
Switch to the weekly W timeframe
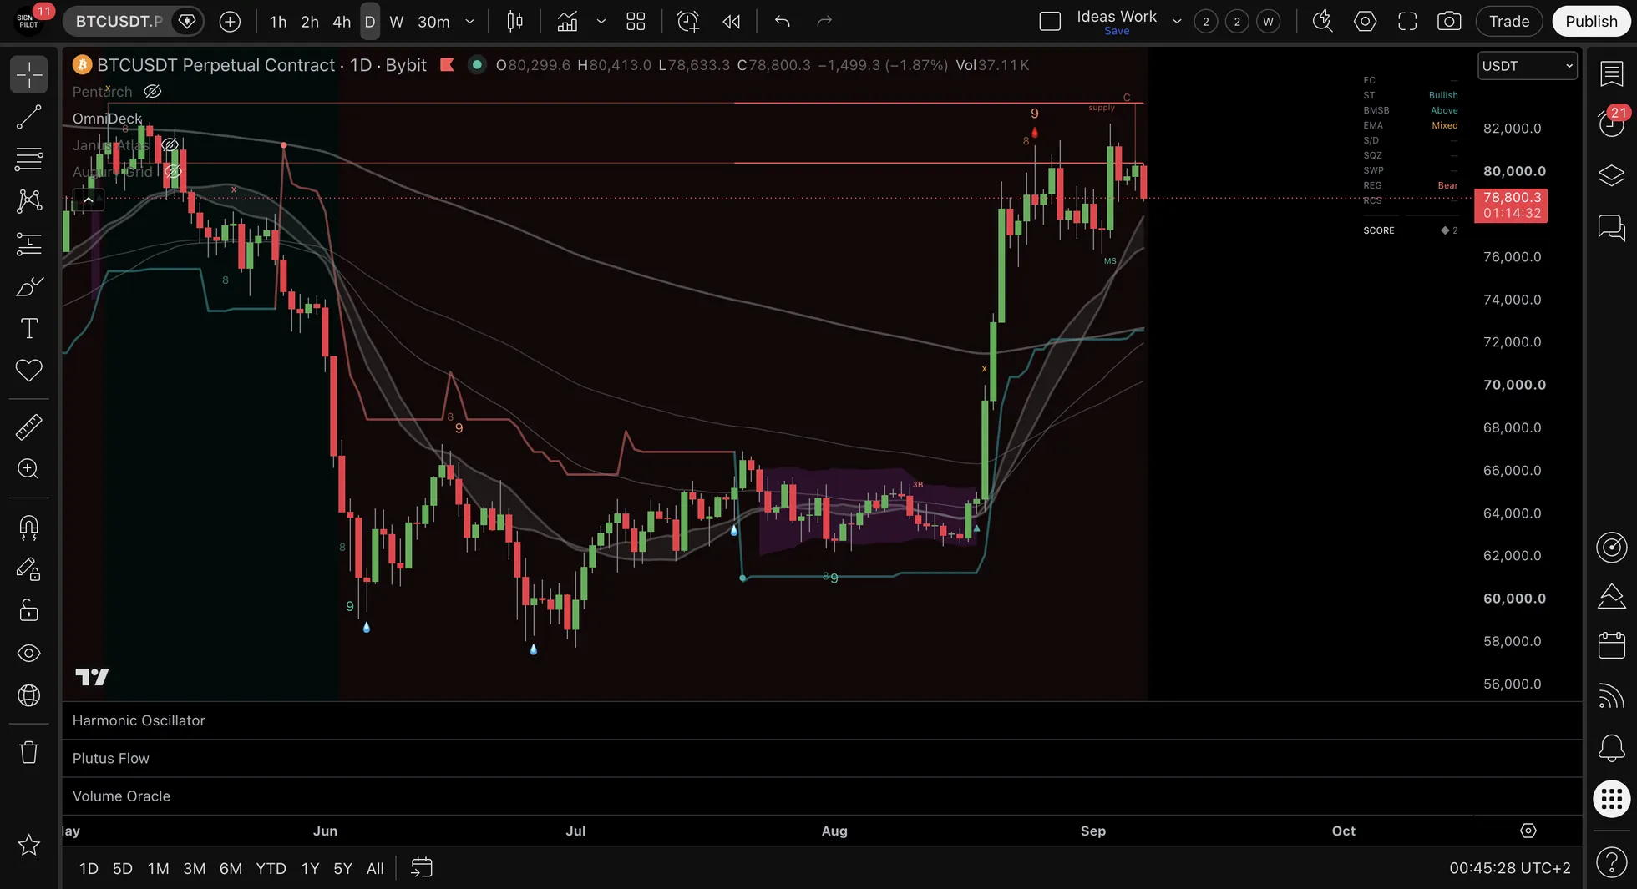tap(397, 22)
